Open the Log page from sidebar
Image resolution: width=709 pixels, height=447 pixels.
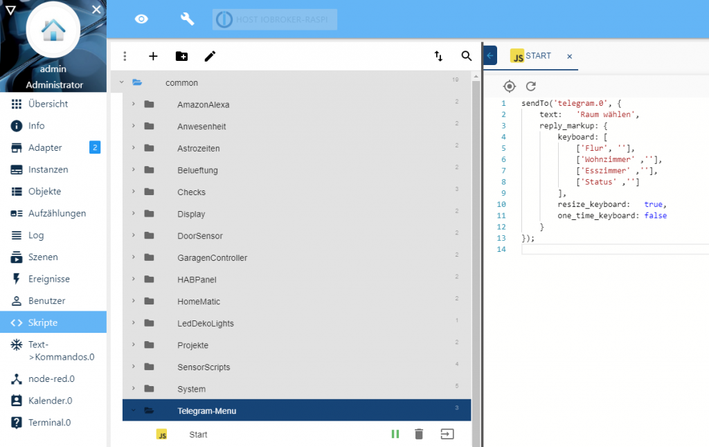[x=36, y=235]
